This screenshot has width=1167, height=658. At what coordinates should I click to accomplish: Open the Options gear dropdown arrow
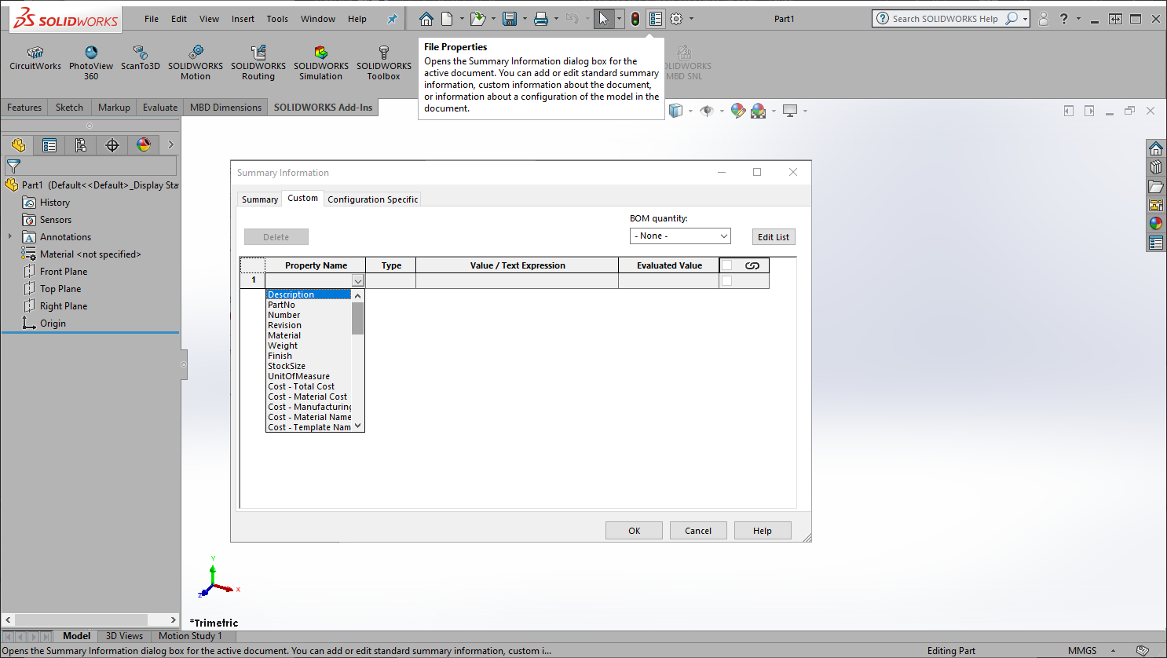pos(692,19)
